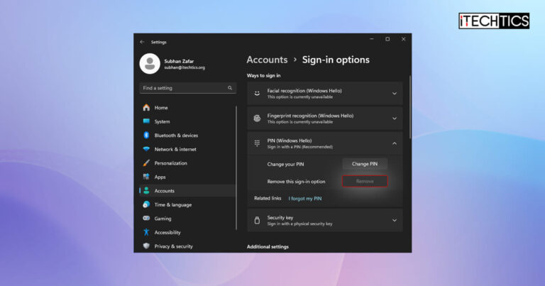Open the user profile avatar
Viewport: 545px width, 286px height.
(150, 64)
